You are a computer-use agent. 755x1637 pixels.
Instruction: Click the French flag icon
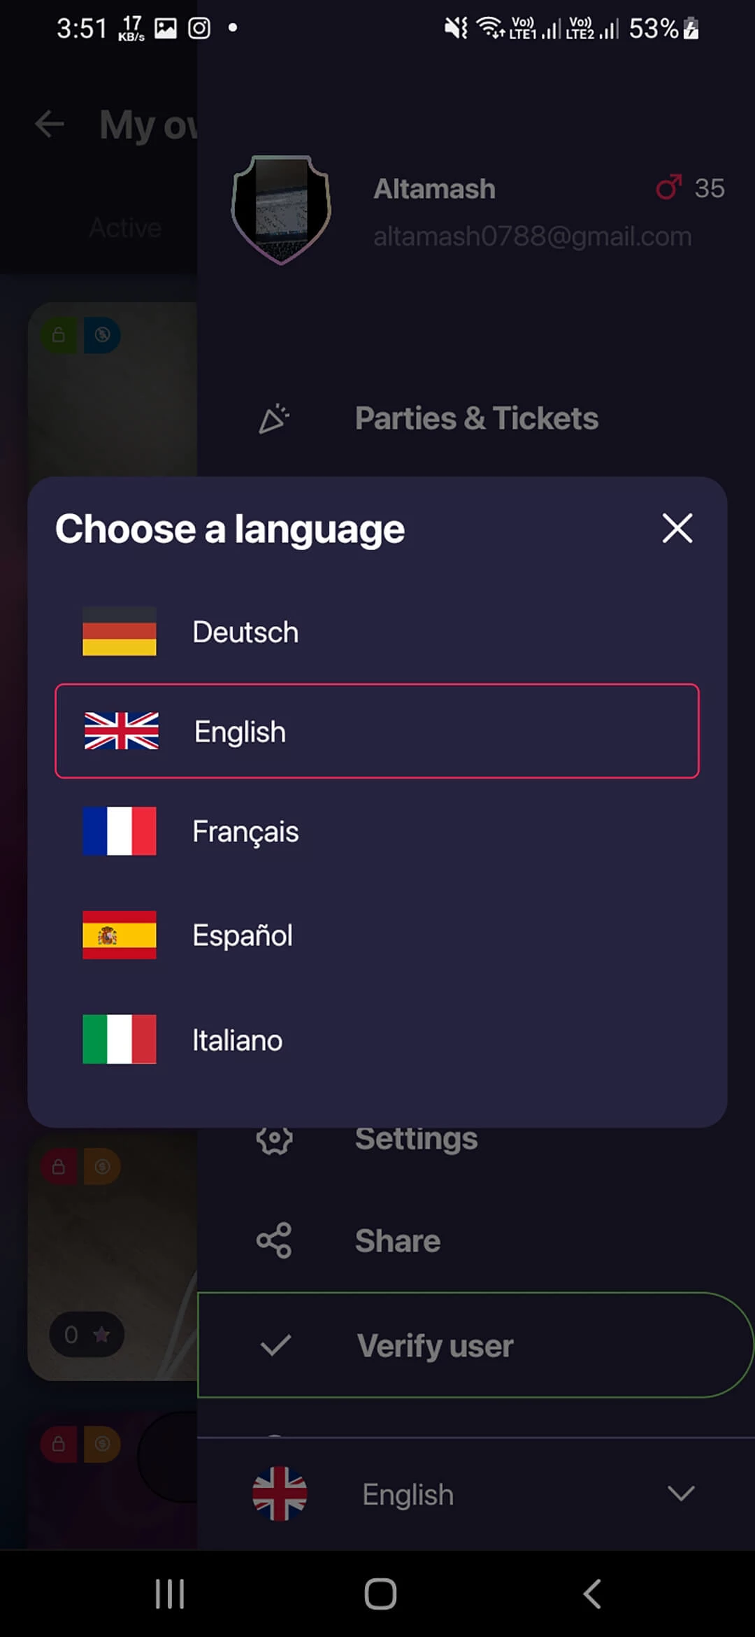coord(119,831)
